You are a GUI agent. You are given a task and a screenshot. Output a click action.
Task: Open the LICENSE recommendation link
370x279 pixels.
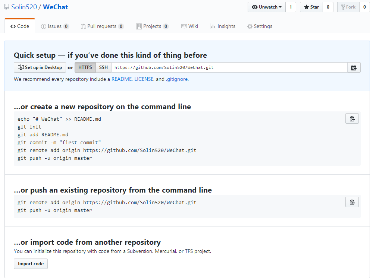coord(144,79)
